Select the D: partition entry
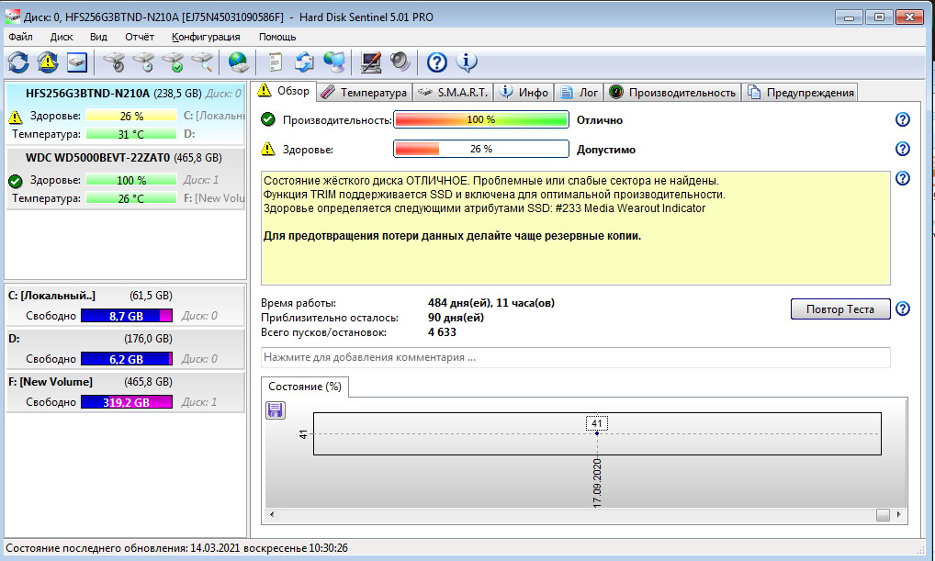This screenshot has height=561, width=935. 125,349
